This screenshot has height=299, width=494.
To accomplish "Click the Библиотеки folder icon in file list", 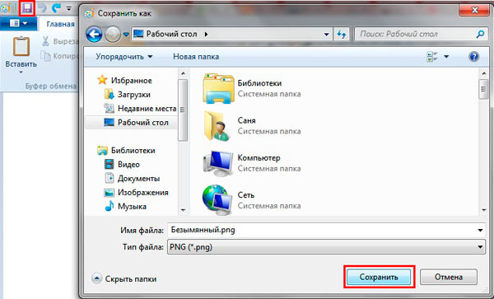I will point(218,88).
